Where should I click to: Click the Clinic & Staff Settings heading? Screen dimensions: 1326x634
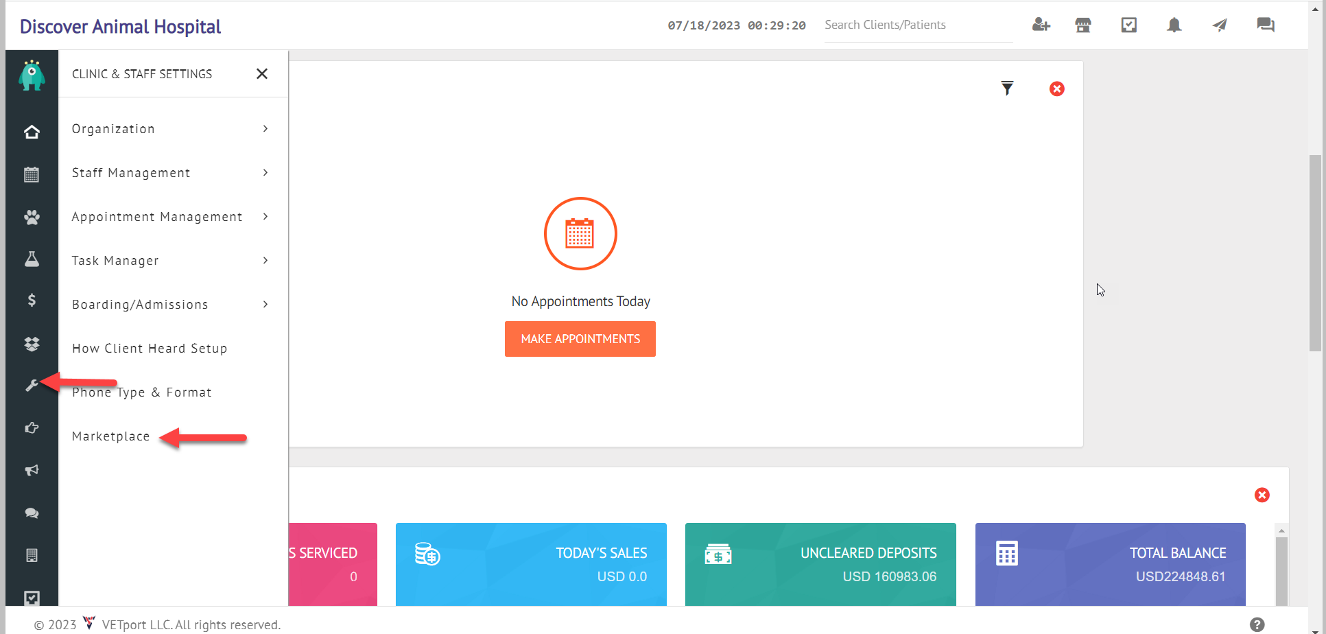(142, 74)
